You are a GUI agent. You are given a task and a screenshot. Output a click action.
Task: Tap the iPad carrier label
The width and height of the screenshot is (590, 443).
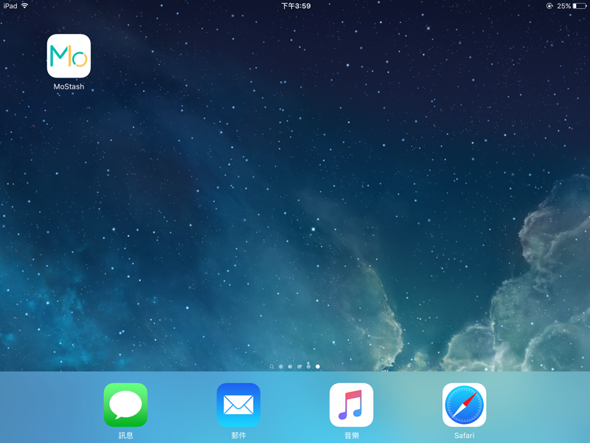click(x=10, y=6)
